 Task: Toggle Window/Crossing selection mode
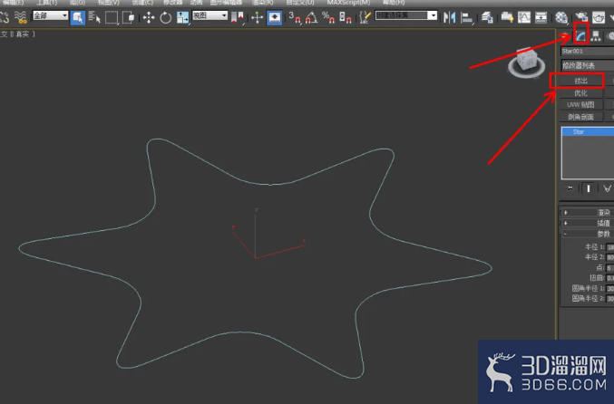pos(129,17)
